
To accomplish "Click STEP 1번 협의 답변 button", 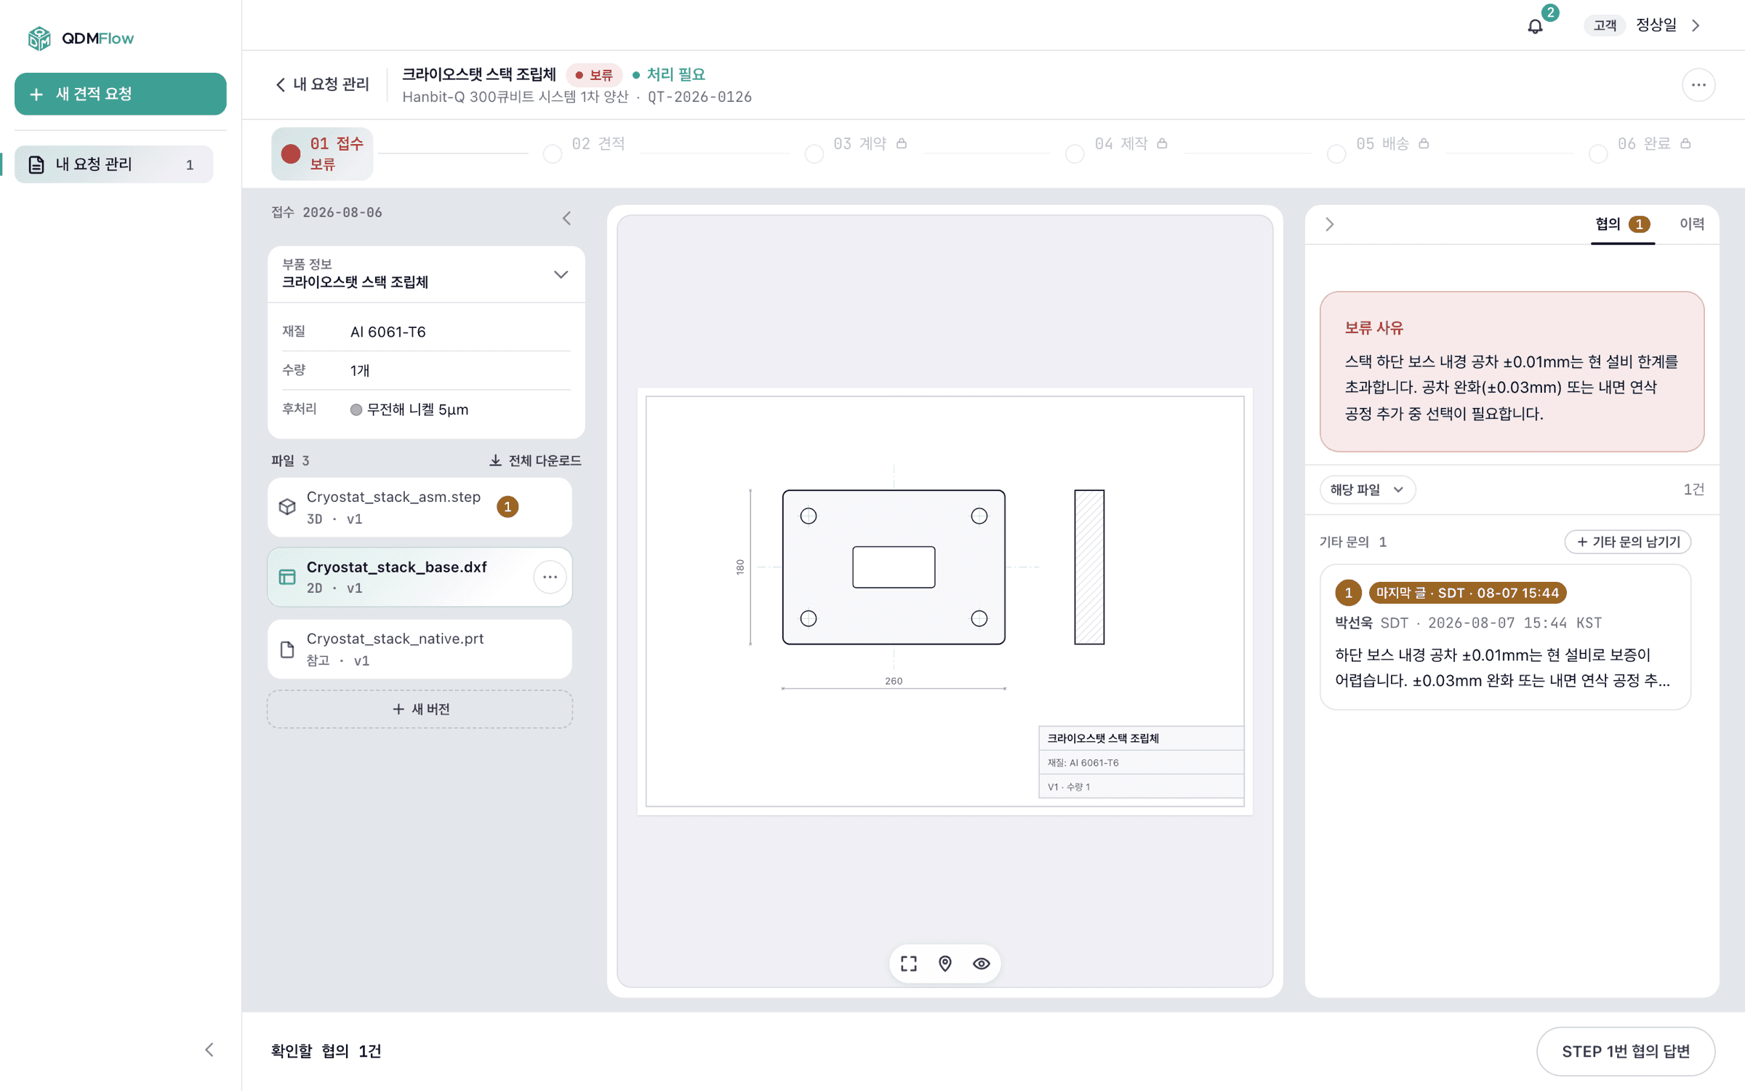I will pyautogui.click(x=1626, y=1052).
